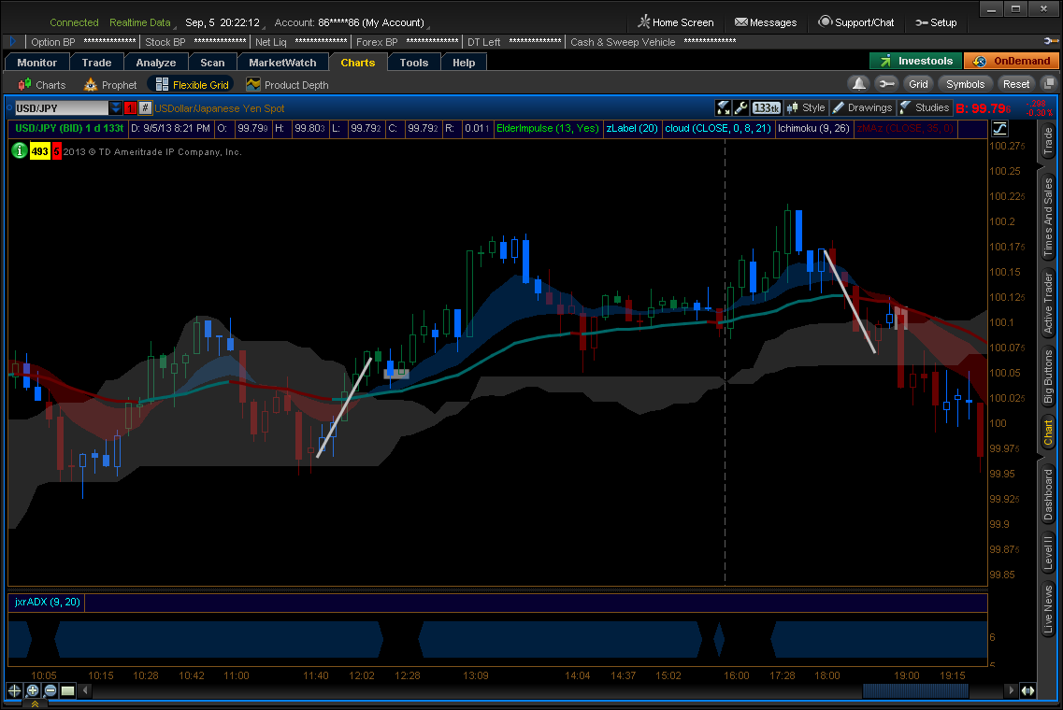The width and height of the screenshot is (1063, 710).
Task: Open the Help tab
Action: (464, 63)
